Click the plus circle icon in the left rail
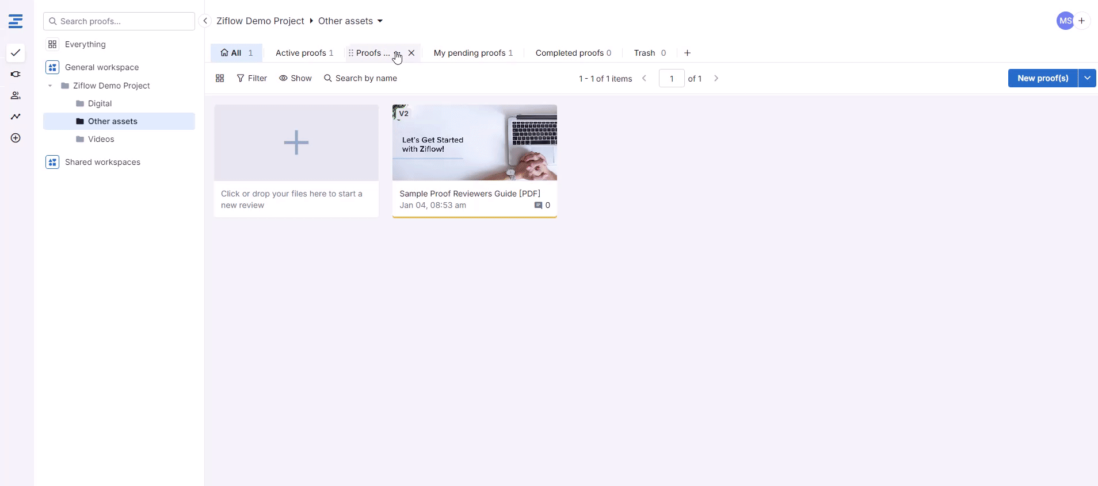This screenshot has height=486, width=1098. (x=16, y=138)
